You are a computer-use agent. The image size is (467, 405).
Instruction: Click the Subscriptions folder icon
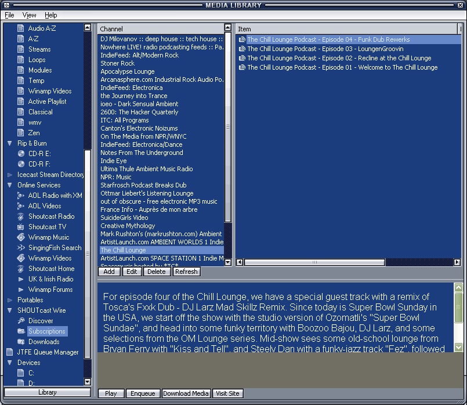coord(21,331)
